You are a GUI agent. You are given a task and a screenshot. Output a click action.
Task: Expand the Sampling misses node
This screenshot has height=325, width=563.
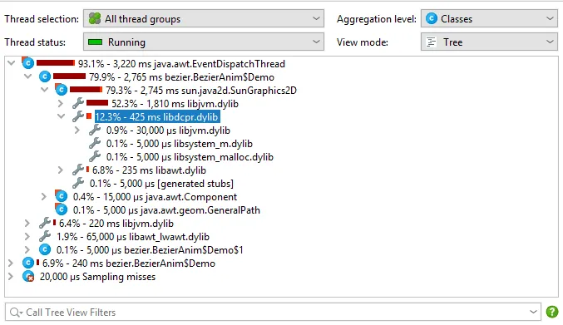point(11,277)
